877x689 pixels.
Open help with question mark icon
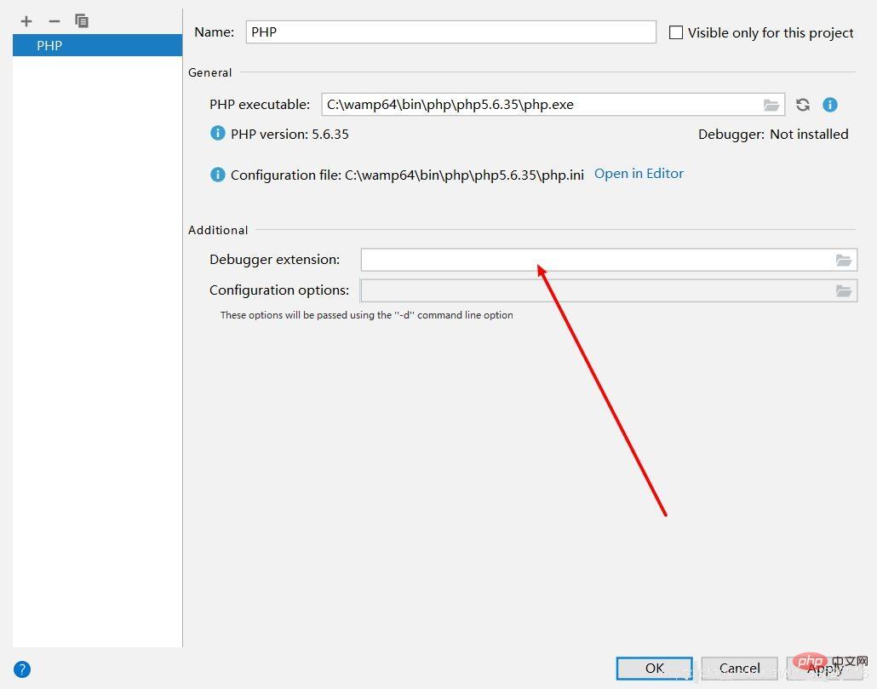click(22, 669)
